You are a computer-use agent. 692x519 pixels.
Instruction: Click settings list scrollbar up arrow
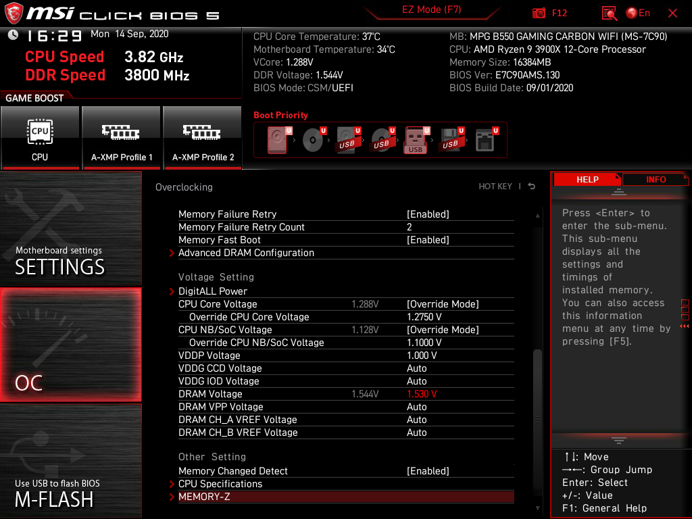point(537,216)
